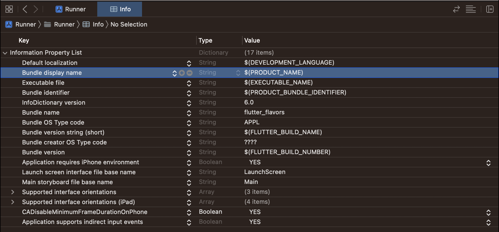Open the related items grid menu

tap(9, 9)
